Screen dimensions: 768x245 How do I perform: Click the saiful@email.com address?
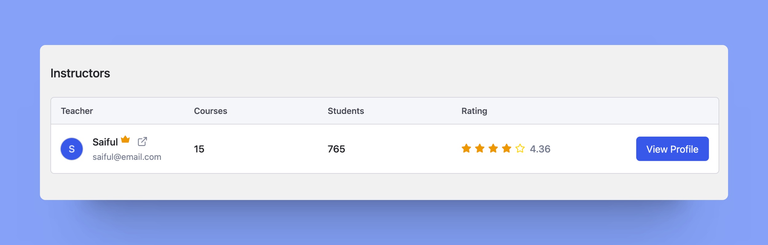pyautogui.click(x=127, y=157)
